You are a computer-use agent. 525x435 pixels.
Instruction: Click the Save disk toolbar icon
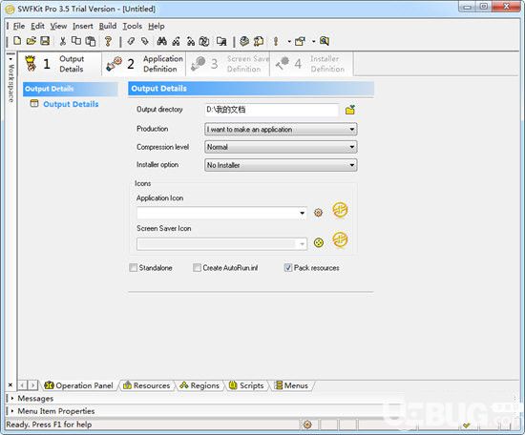pos(45,41)
